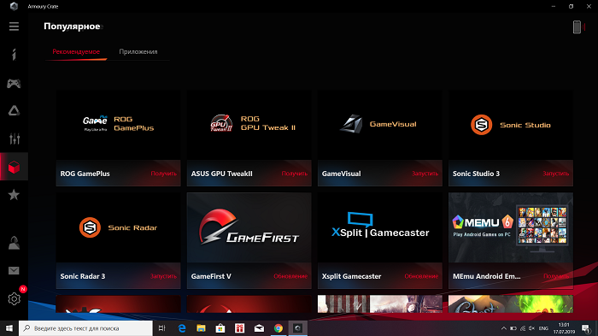This screenshot has width=598, height=336.
Task: Click the Sonic Studio 3 title text
Action: point(476,174)
